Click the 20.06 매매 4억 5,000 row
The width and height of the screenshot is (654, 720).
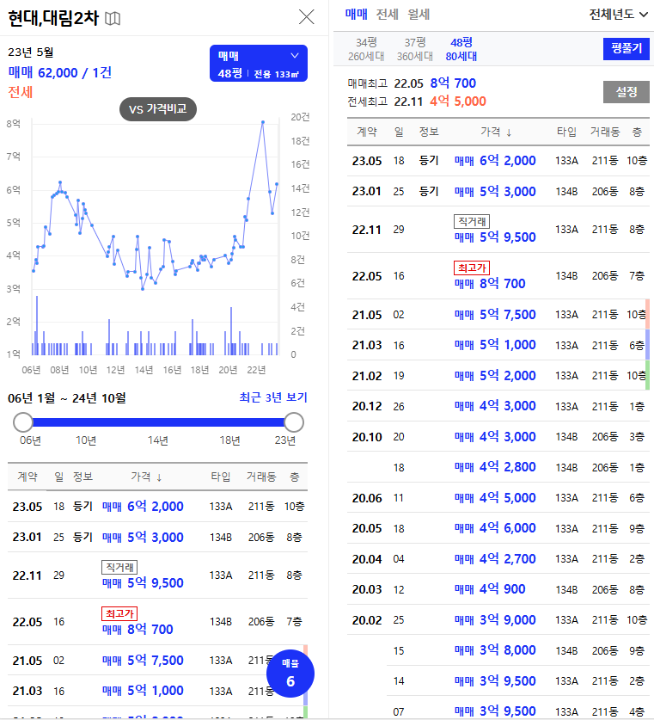[498, 498]
